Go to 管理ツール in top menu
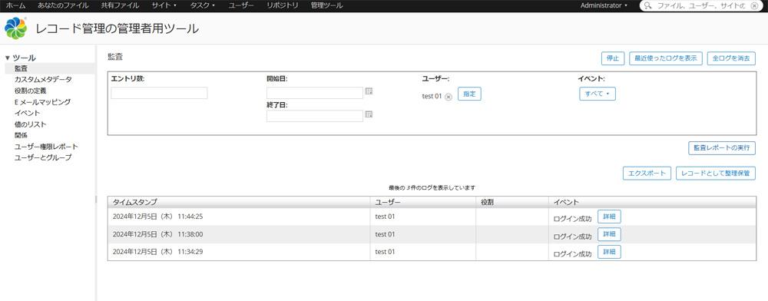Viewport: 768px width, 301px height. 326,5
